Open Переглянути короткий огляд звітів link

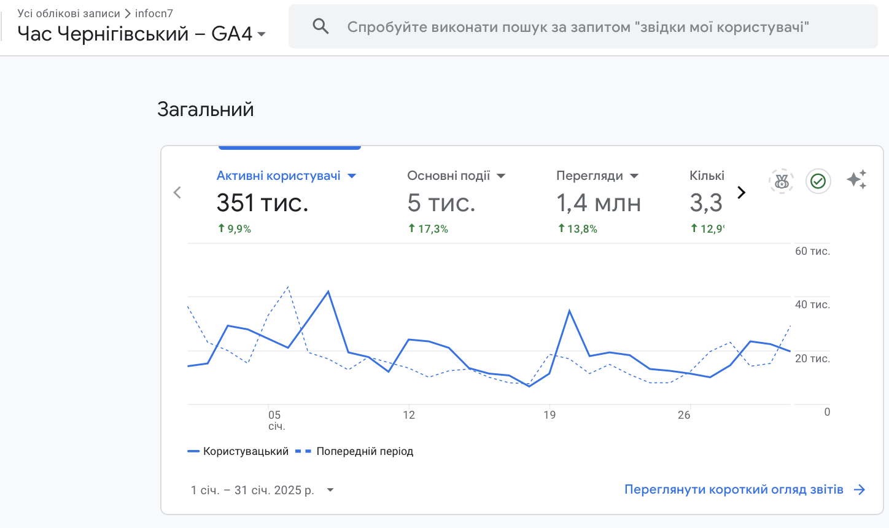click(734, 489)
